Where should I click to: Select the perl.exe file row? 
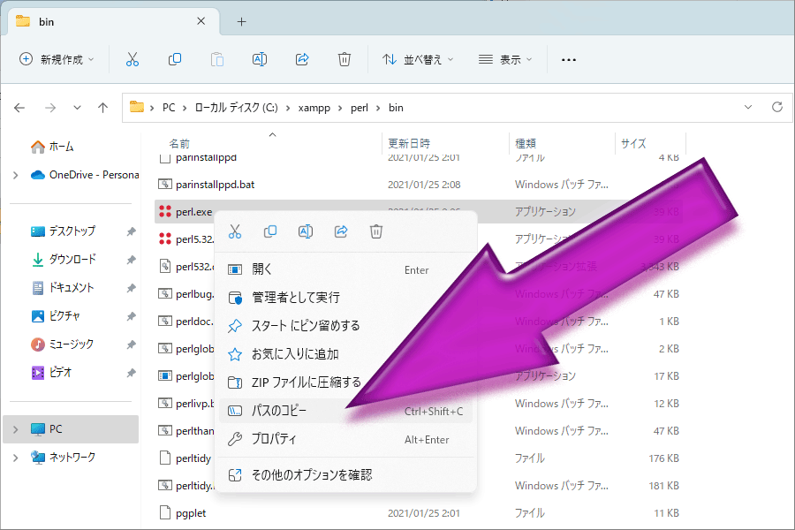pyautogui.click(x=419, y=211)
